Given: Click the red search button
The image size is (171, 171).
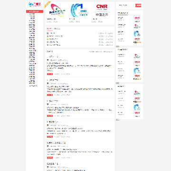Looking at the screenshot, I should tap(138, 5).
